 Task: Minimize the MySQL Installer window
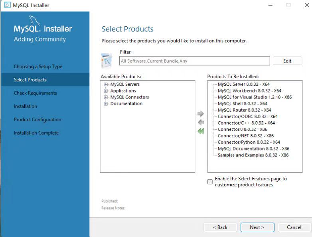270,5
